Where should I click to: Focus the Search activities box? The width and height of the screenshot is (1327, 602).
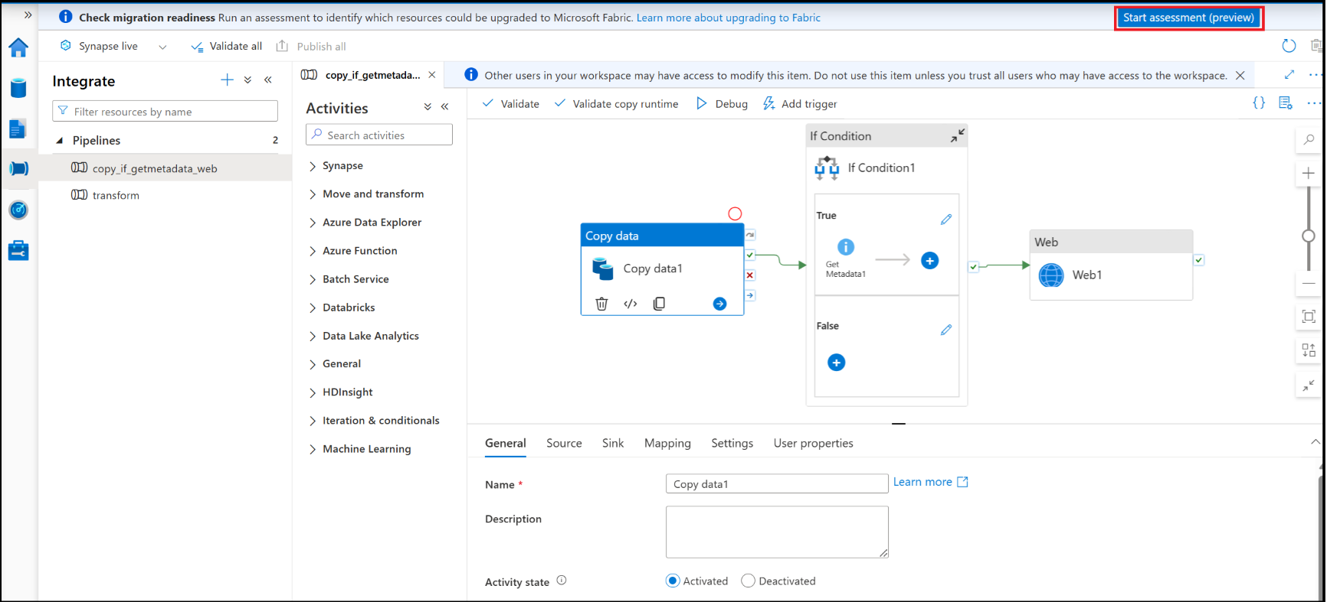click(x=379, y=135)
